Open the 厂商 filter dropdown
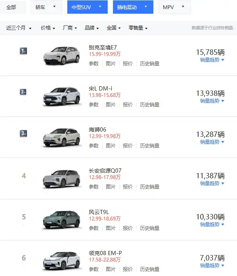This screenshot has width=237, height=276. click(70, 28)
